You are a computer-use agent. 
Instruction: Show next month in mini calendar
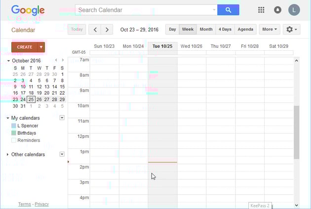click(x=63, y=60)
